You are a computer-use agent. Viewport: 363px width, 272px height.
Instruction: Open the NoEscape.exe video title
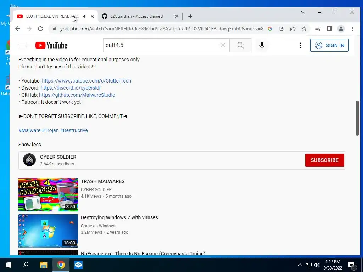[143, 253]
